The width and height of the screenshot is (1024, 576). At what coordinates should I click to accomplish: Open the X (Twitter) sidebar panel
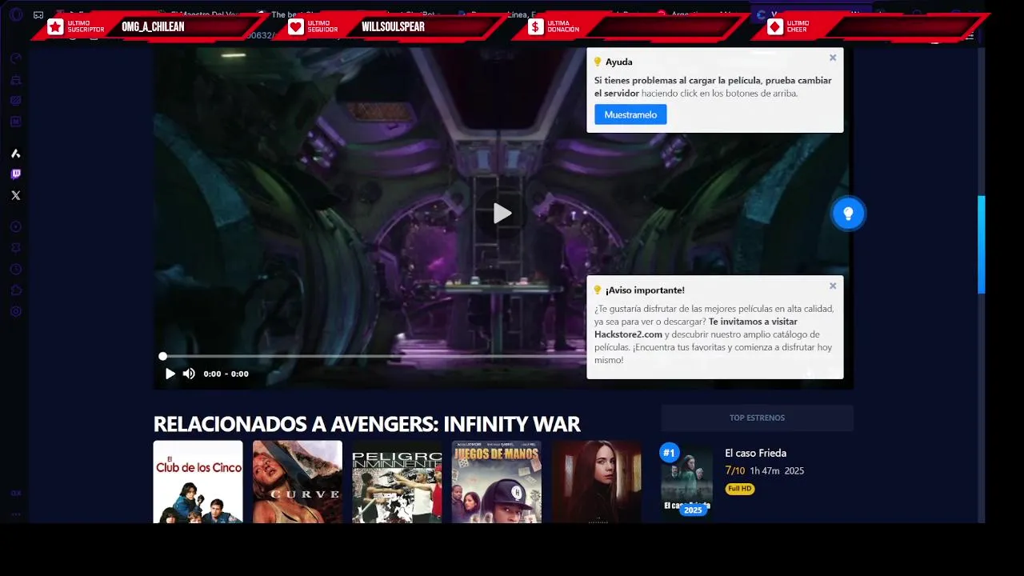[15, 195]
